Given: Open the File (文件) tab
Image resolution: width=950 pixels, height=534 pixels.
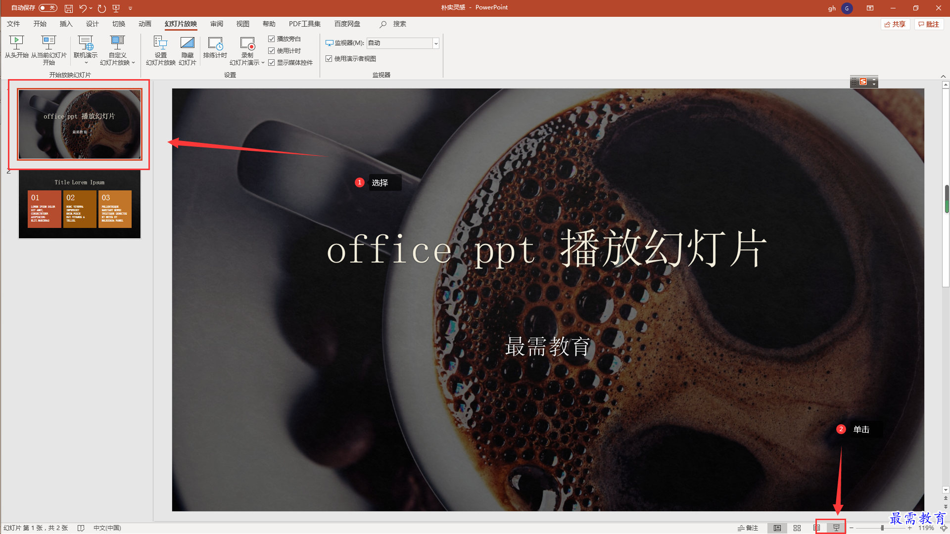Looking at the screenshot, I should point(13,24).
